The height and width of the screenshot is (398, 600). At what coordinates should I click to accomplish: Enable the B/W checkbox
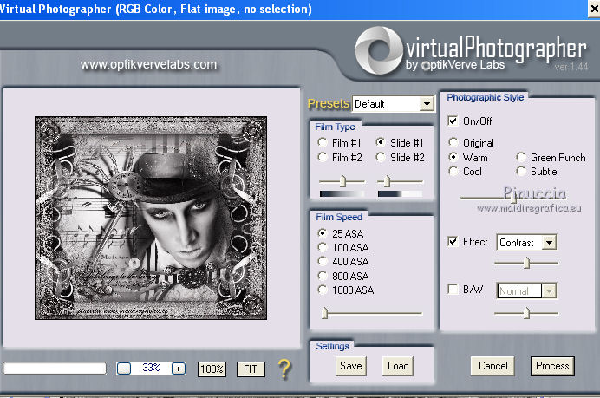tap(453, 289)
